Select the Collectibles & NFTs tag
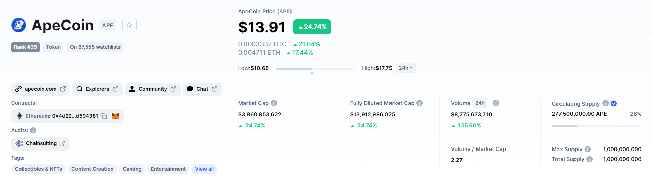Screen dimensions: 652x185 coord(39,169)
